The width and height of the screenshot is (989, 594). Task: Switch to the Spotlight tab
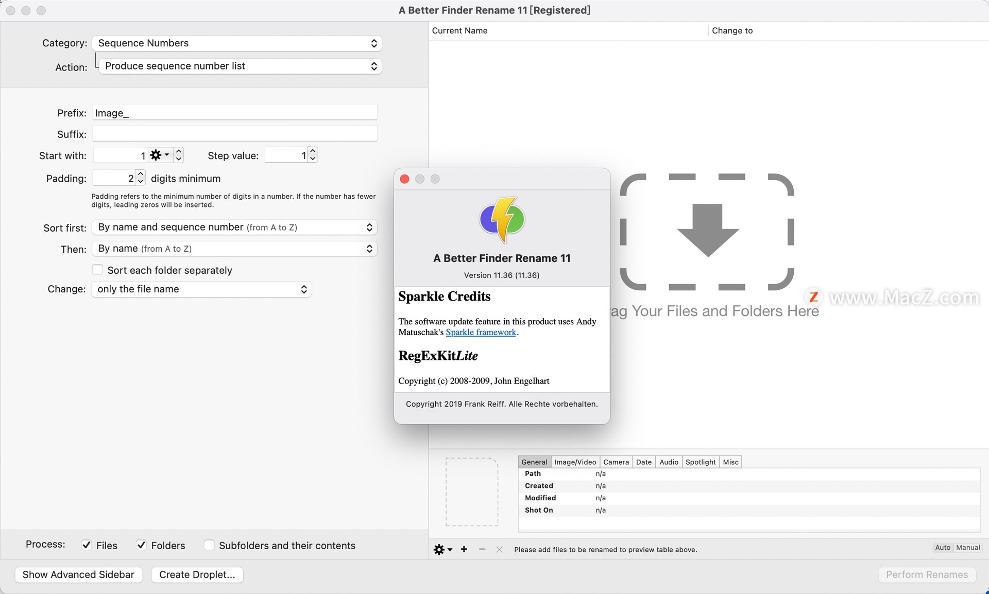point(701,462)
